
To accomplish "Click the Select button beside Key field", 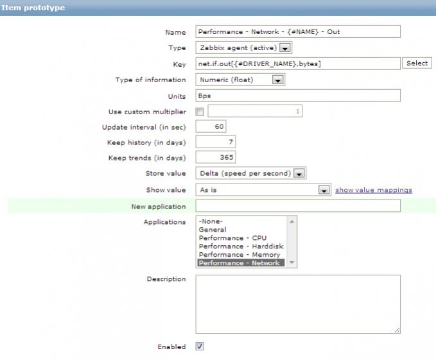I will [x=417, y=64].
